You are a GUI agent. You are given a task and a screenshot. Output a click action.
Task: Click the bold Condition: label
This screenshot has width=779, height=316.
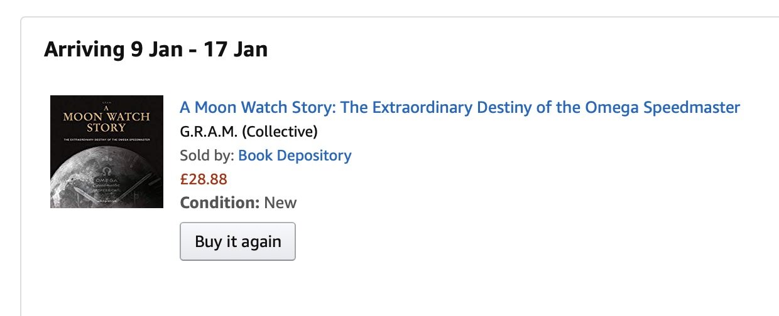[x=219, y=203]
